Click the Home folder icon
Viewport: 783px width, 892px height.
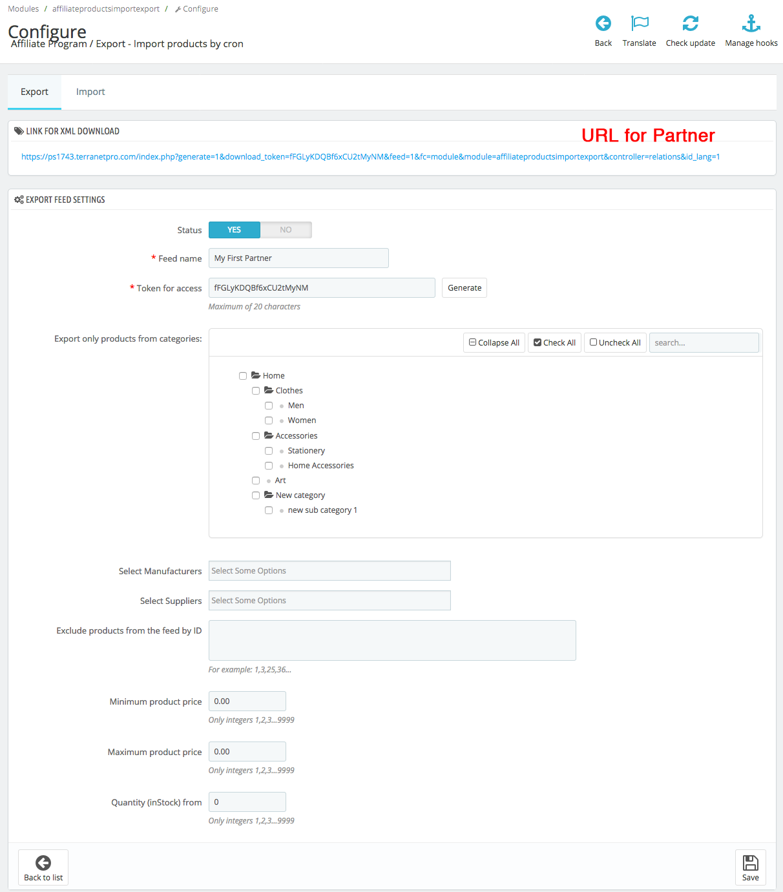[x=256, y=375]
